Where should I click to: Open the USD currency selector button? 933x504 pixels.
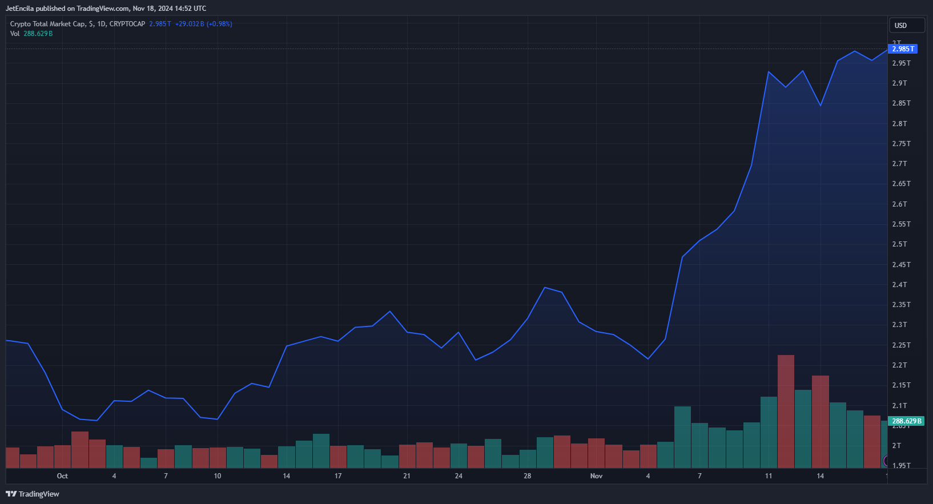click(907, 25)
